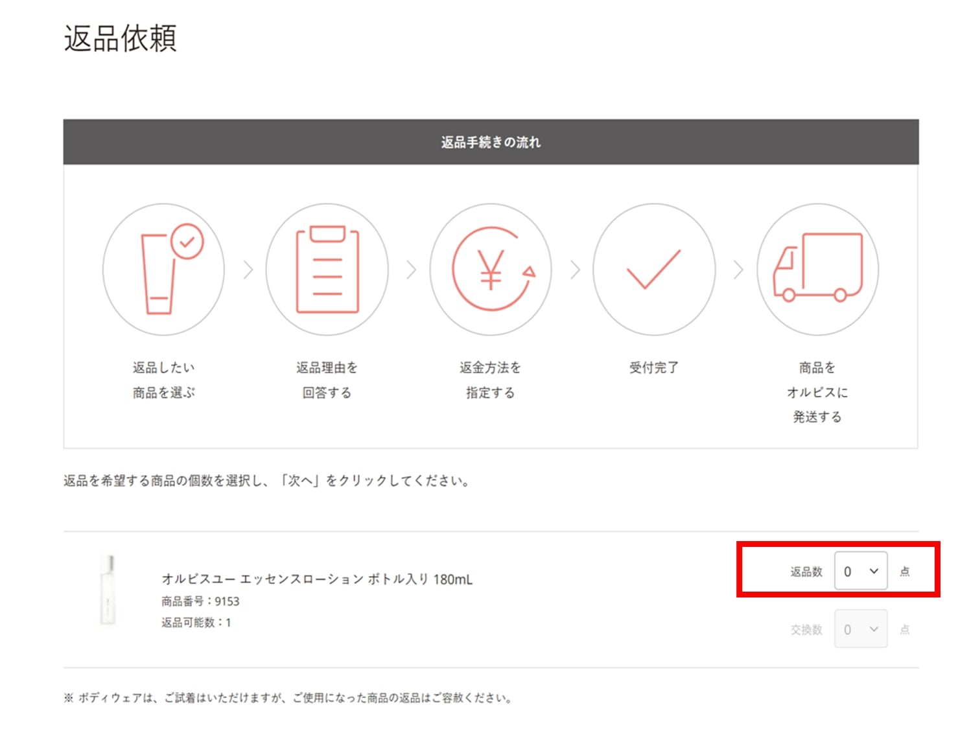Screen dimensions: 969x729
Task: Click arrow between tube and clipboard icons
Action: pos(248,270)
